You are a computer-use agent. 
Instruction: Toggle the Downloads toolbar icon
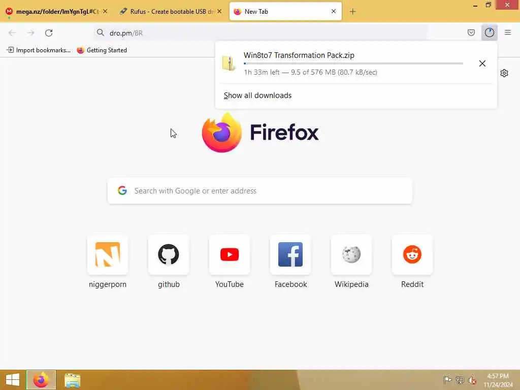click(x=489, y=32)
